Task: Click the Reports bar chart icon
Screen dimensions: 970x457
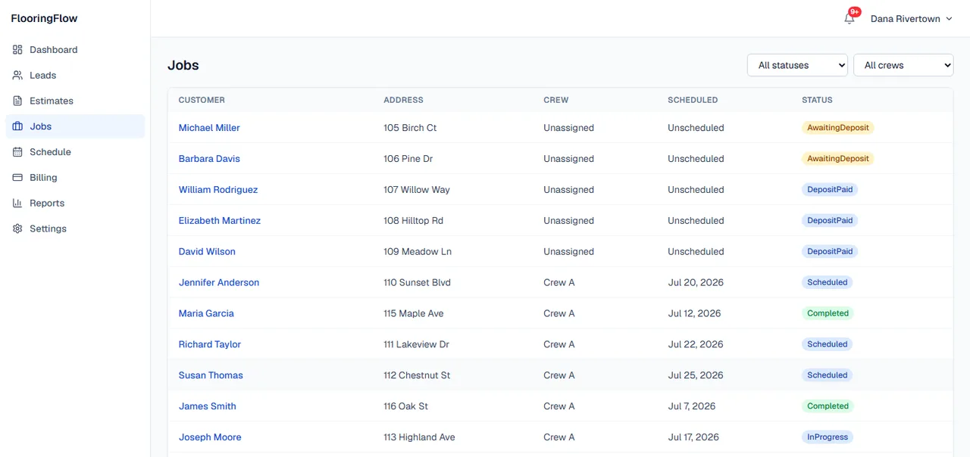Action: [17, 203]
